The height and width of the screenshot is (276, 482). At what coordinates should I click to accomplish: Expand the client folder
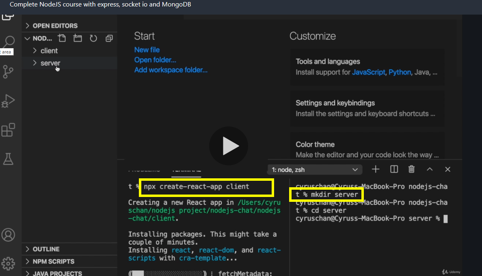pos(69,51)
